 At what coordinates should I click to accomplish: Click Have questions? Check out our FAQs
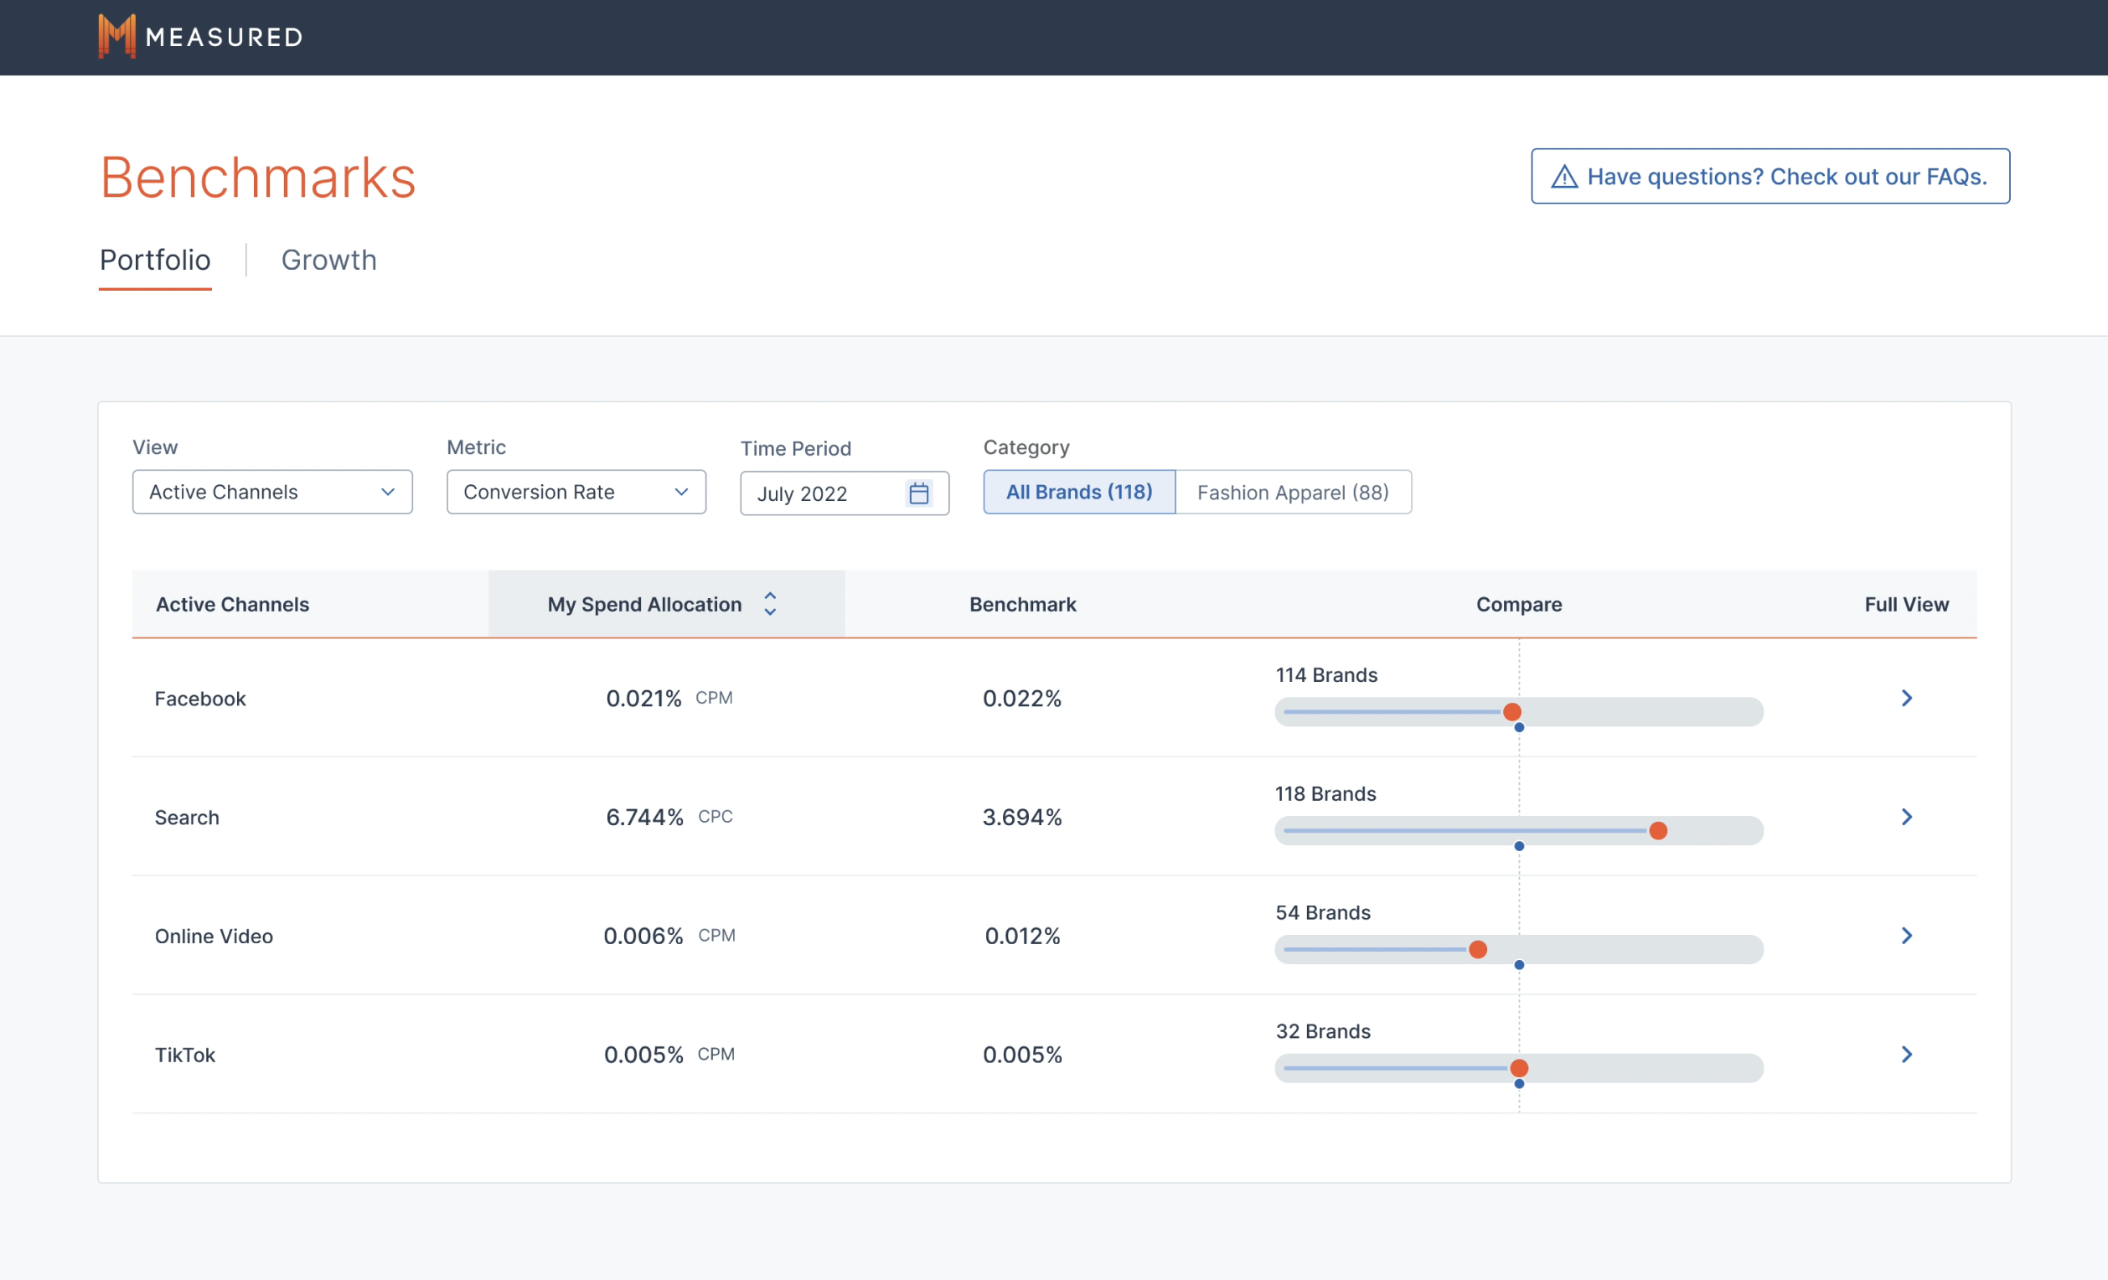click(x=1770, y=177)
